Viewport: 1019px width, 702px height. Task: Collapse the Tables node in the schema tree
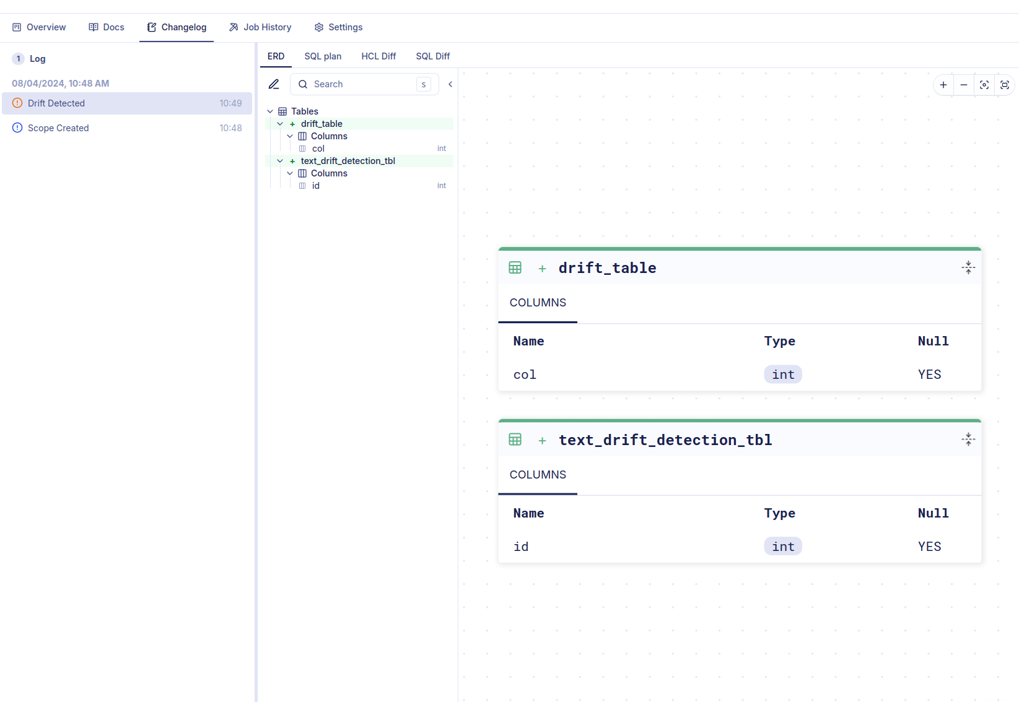pyautogui.click(x=269, y=111)
